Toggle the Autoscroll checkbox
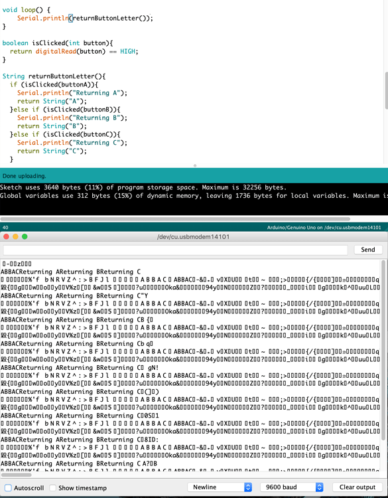The width and height of the screenshot is (388, 498). click(8, 488)
